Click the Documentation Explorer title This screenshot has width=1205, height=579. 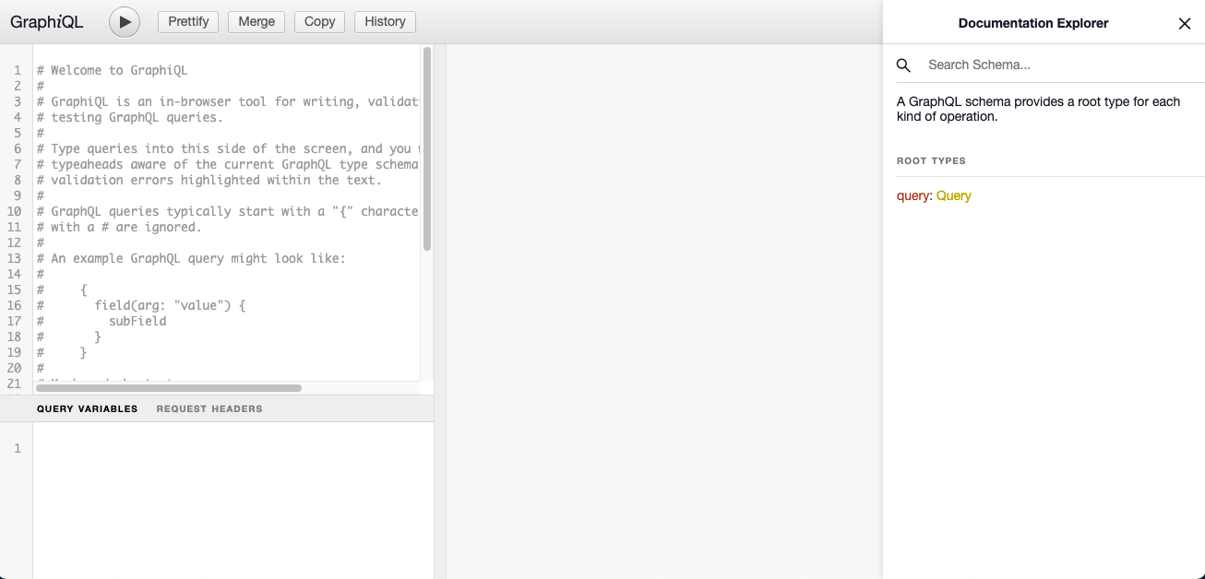tap(1032, 23)
